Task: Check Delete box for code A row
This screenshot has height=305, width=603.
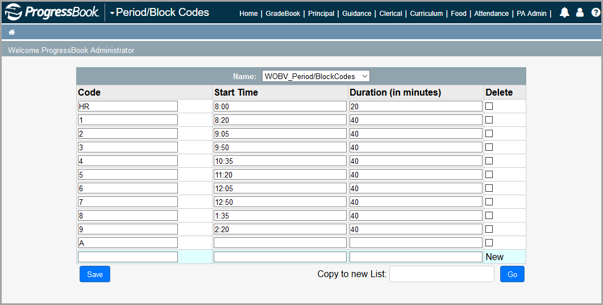Action: [x=489, y=242]
